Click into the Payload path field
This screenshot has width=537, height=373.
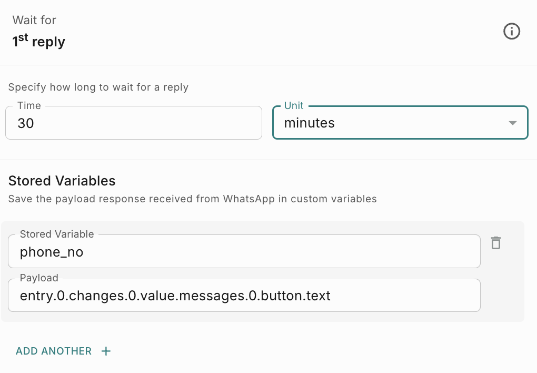pyautogui.click(x=244, y=296)
